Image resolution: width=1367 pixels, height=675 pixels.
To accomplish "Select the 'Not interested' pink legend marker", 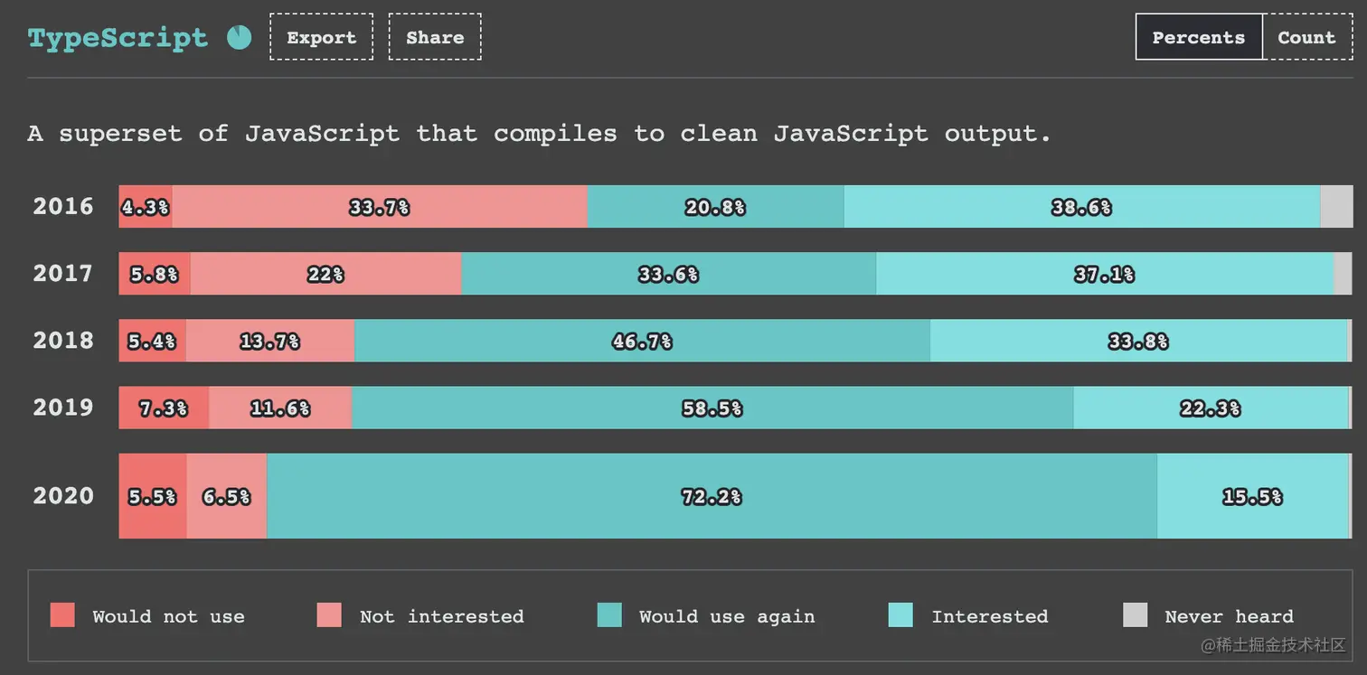I will (x=328, y=616).
